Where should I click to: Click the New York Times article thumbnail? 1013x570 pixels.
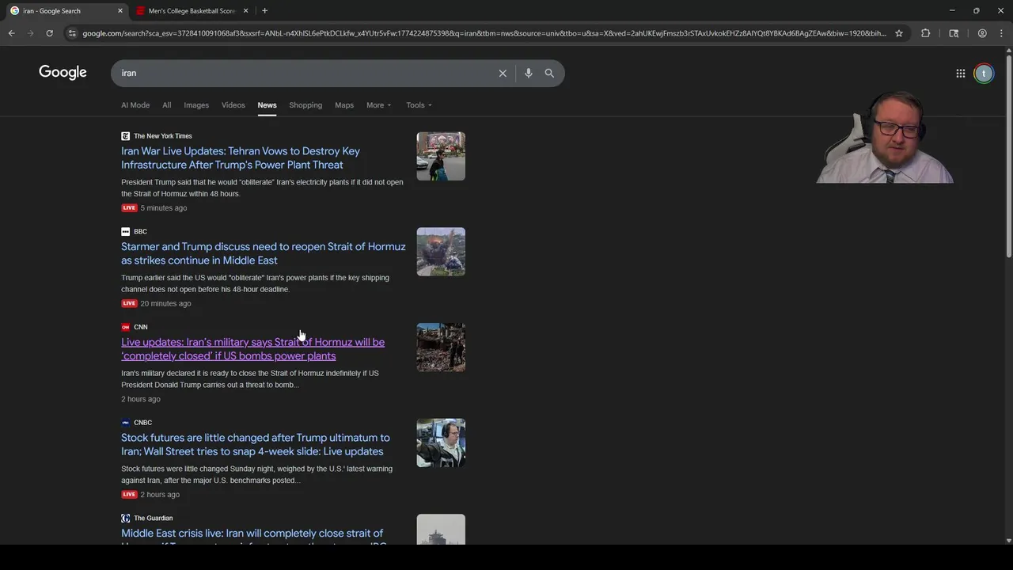441,156
